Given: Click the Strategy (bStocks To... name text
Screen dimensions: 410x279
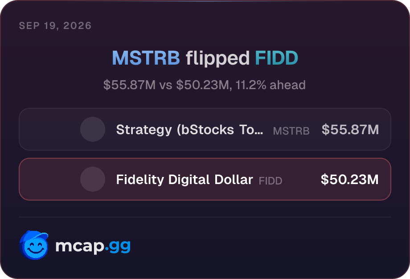Looking at the screenshot, I should coord(189,130).
